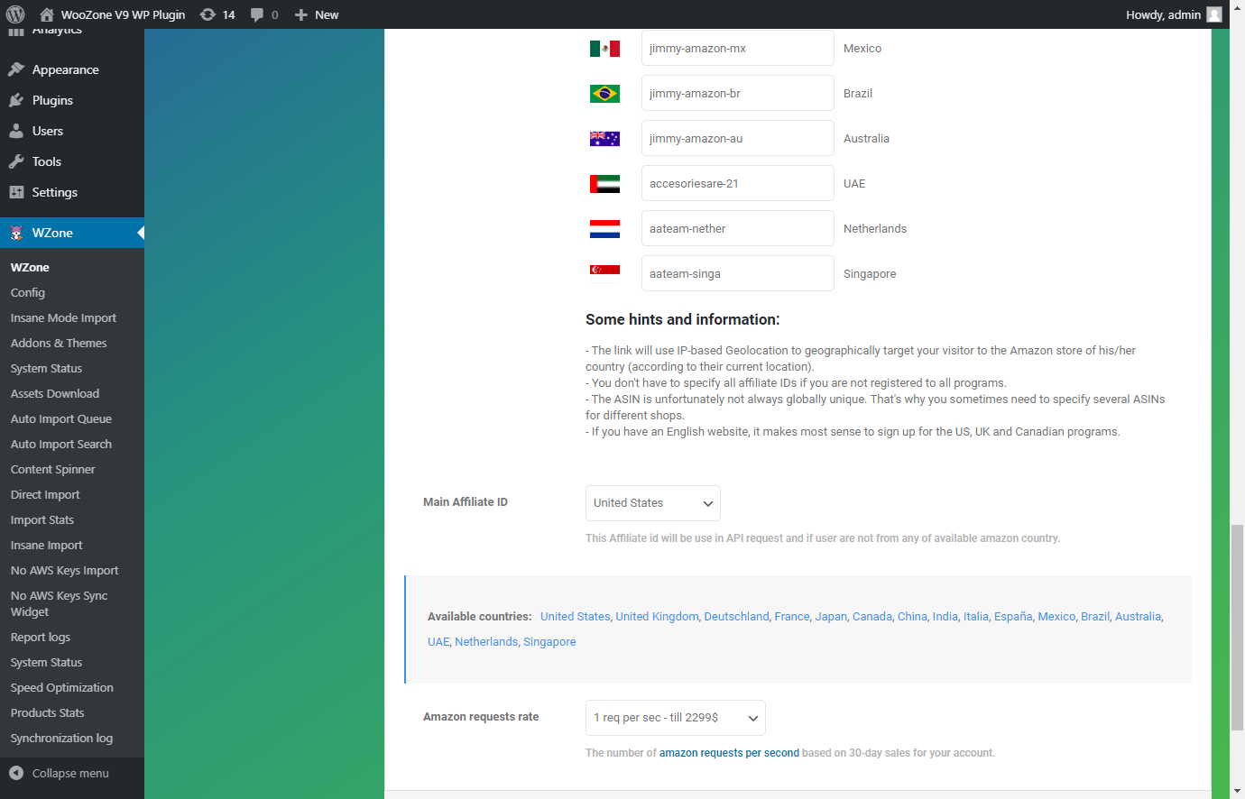Open WooZone V9 WP Plugin site link
Image resolution: width=1245 pixels, height=799 pixels.
123,14
